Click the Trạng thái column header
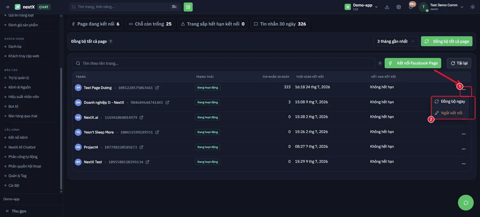This screenshot has height=217, width=480. tap(205, 77)
